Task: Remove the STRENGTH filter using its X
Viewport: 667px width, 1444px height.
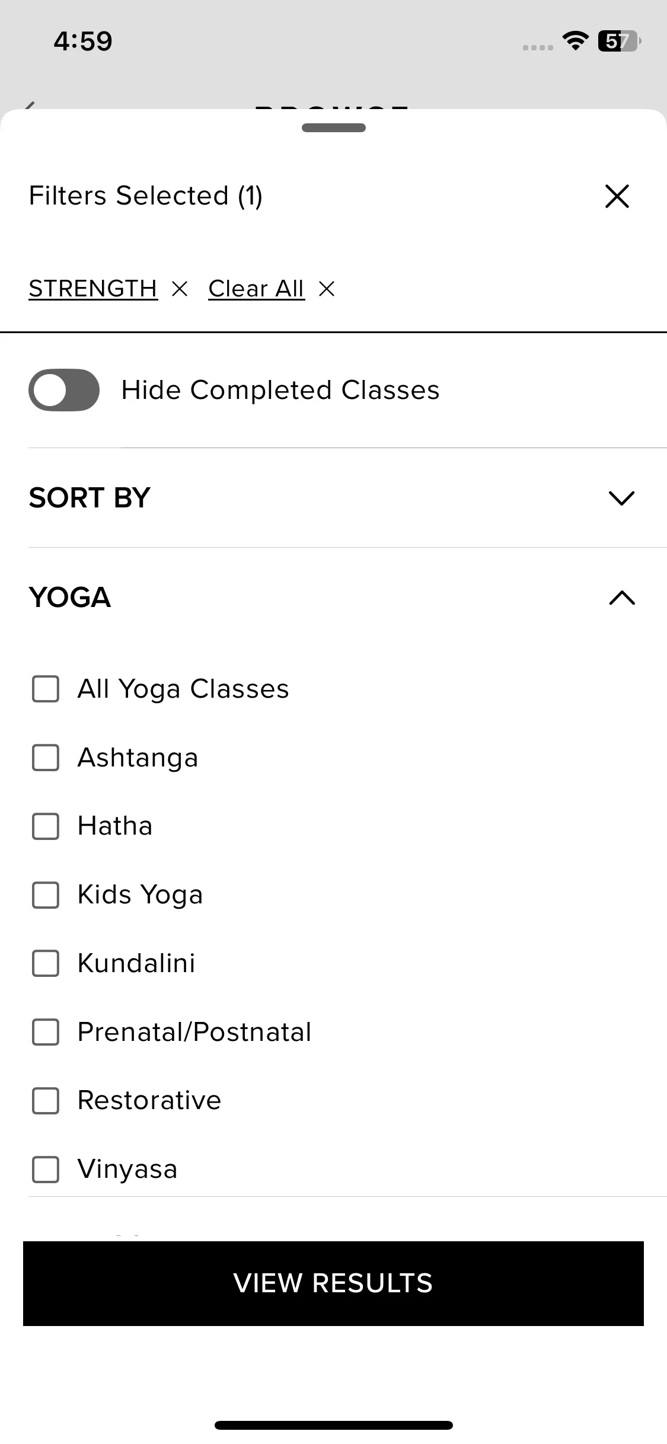Action: (179, 289)
